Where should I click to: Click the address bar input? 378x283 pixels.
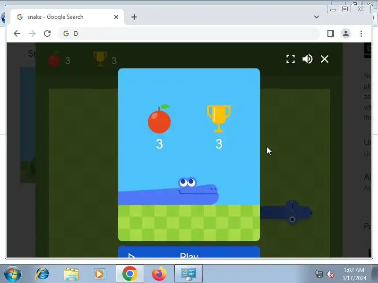[x=189, y=33]
